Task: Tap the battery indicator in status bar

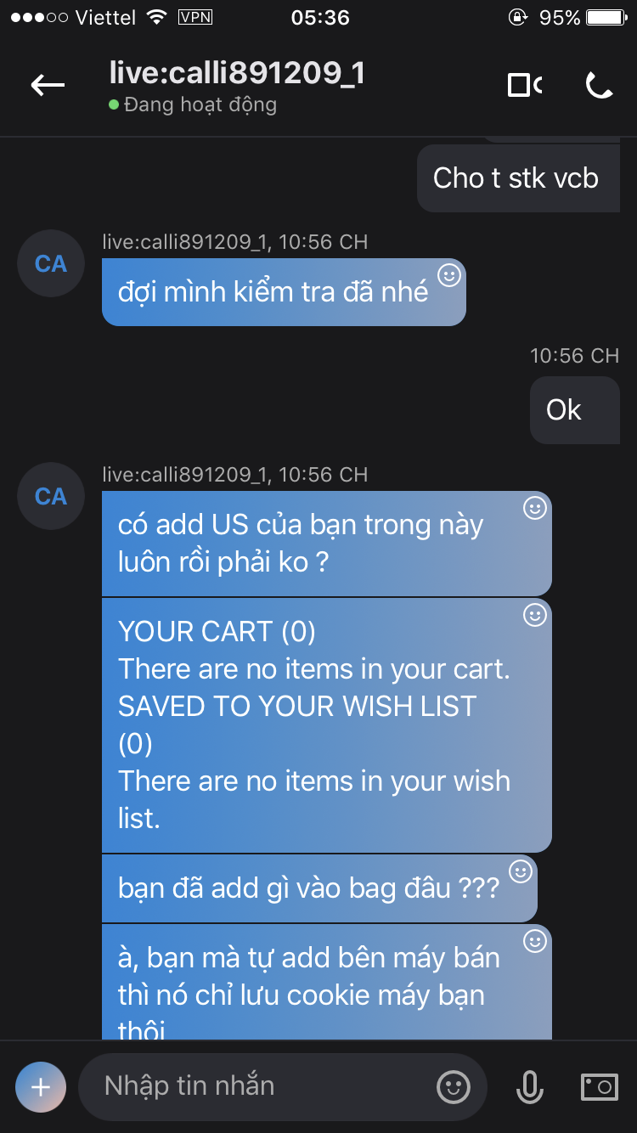Action: [606, 18]
